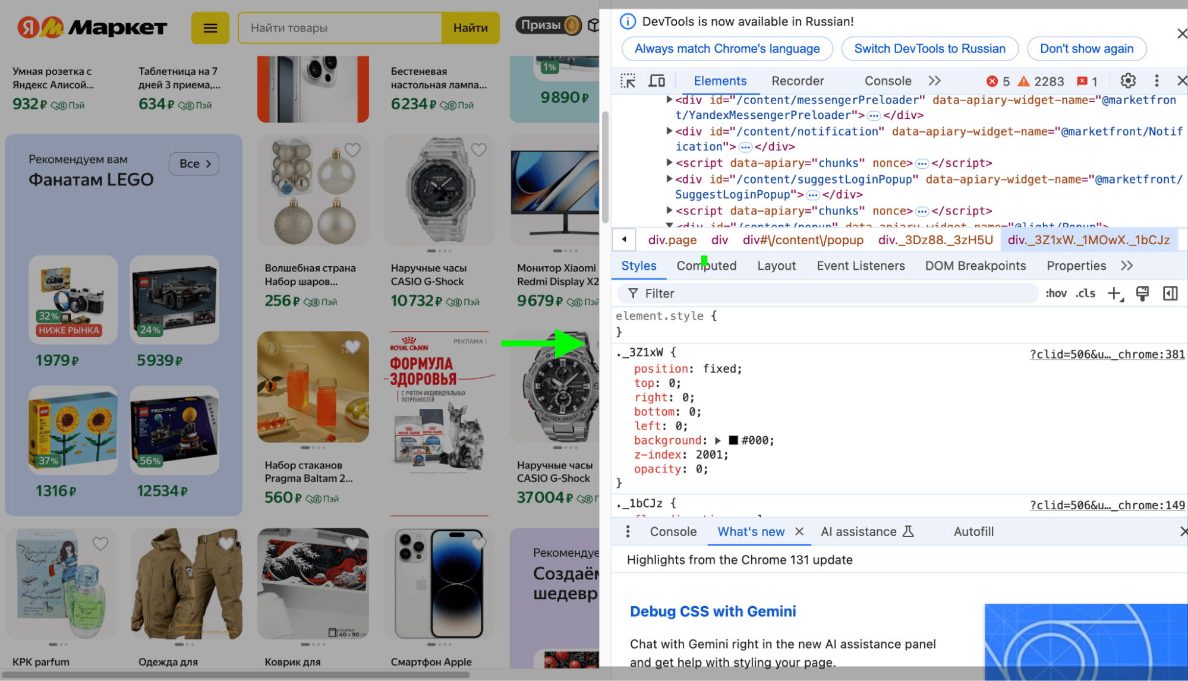The height and width of the screenshot is (681, 1188).
Task: Open the background color swatch #000
Action: tap(733, 440)
